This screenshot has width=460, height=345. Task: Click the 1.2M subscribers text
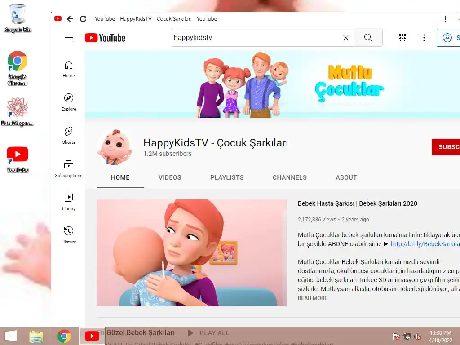pos(167,154)
